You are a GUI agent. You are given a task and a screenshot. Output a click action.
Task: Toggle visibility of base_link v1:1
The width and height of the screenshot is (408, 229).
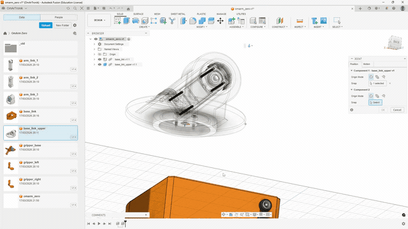99,59
